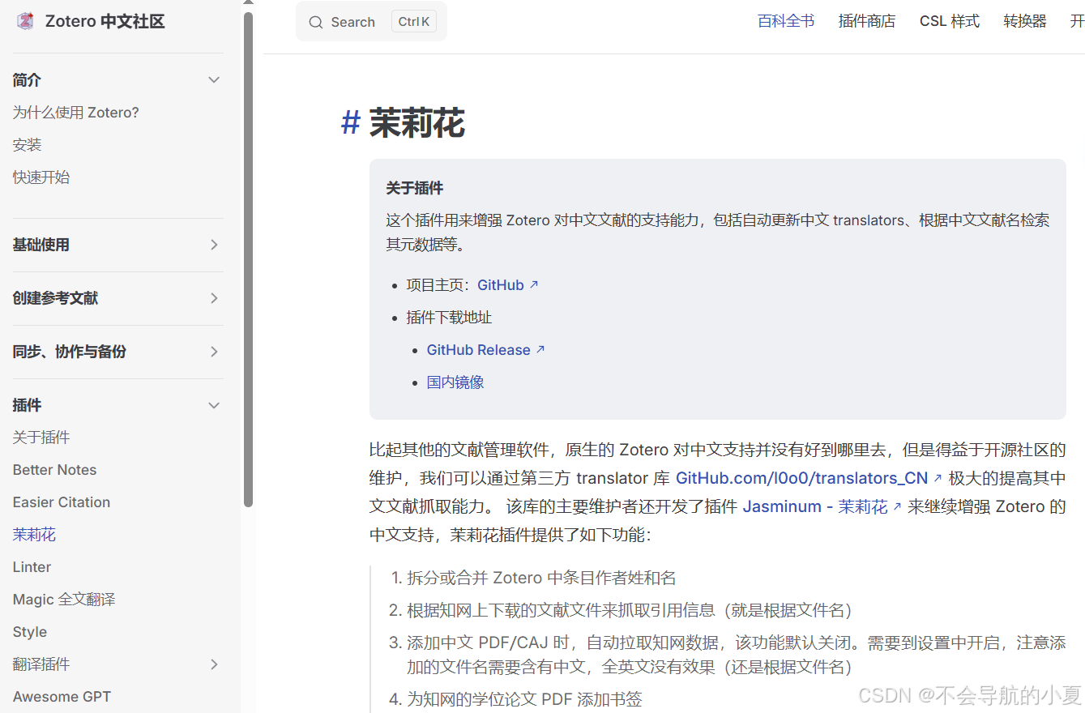Collapse the 简介 section chevron

tap(214, 79)
